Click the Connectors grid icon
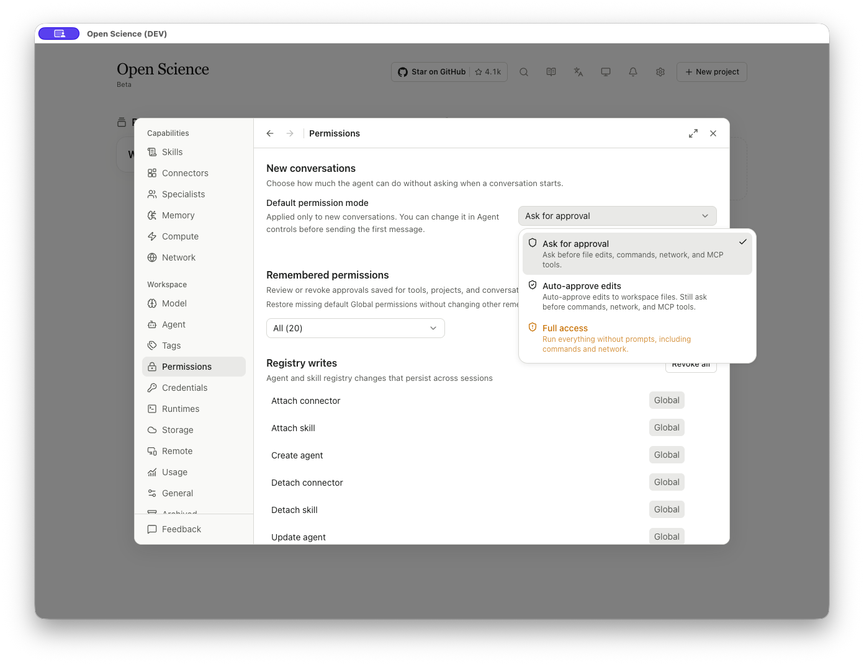Viewport: 864px width, 665px height. (152, 173)
